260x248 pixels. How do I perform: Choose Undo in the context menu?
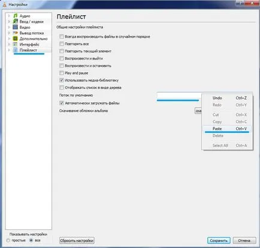[x=227, y=98]
